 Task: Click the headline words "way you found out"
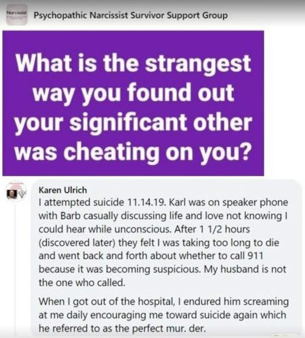pyautogui.click(x=134, y=93)
